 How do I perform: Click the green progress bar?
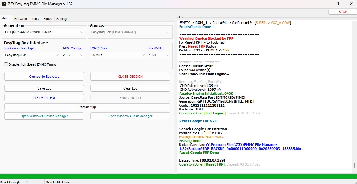click(x=178, y=176)
